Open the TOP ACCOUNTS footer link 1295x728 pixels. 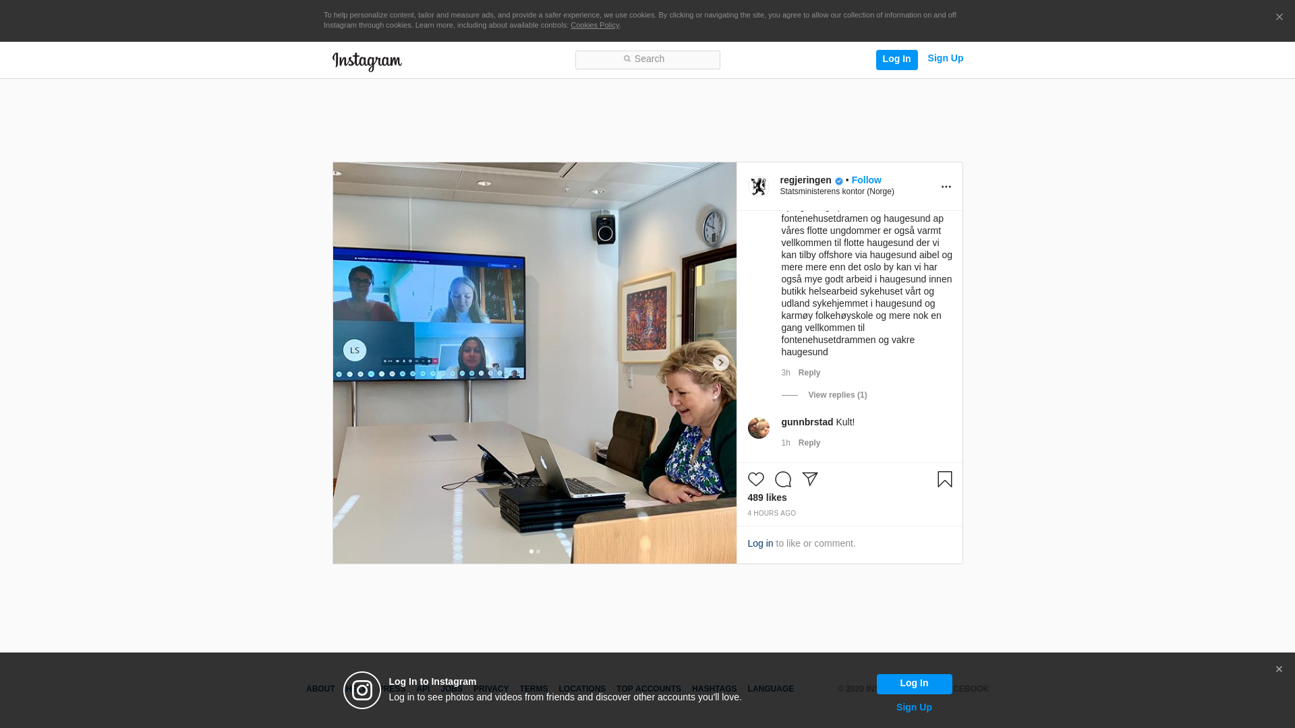coord(649,689)
